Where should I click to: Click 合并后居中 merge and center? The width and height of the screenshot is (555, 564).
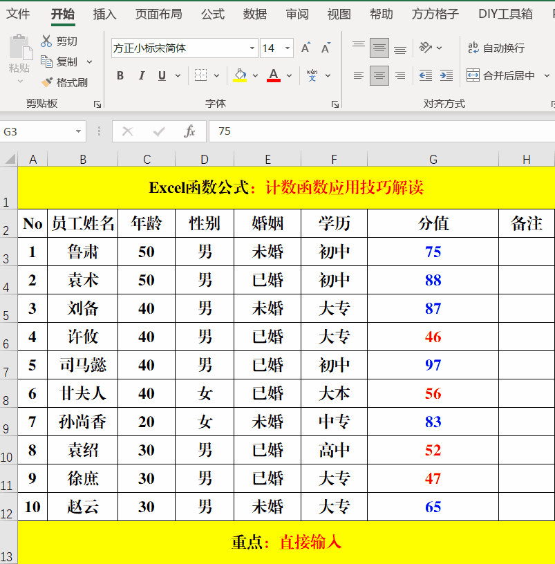pos(500,75)
